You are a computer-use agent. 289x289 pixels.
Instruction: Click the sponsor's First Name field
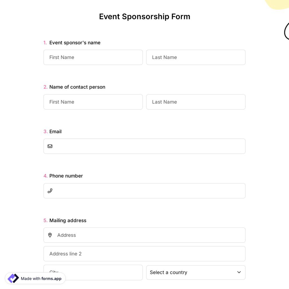pyautogui.click(x=93, y=57)
